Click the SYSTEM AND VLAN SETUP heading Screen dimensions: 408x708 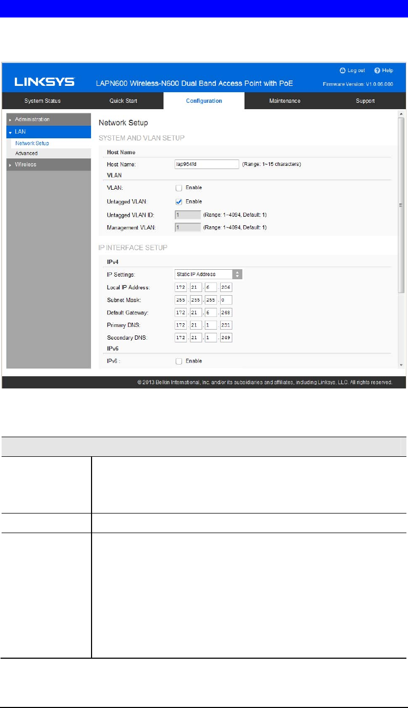pos(141,138)
